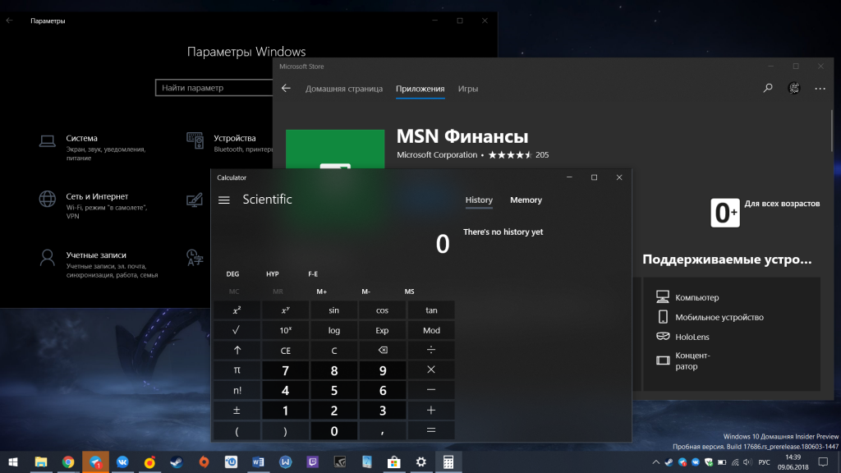The width and height of the screenshot is (841, 473).
Task: Toggle the DEG angle unit mode
Action: pyautogui.click(x=232, y=273)
